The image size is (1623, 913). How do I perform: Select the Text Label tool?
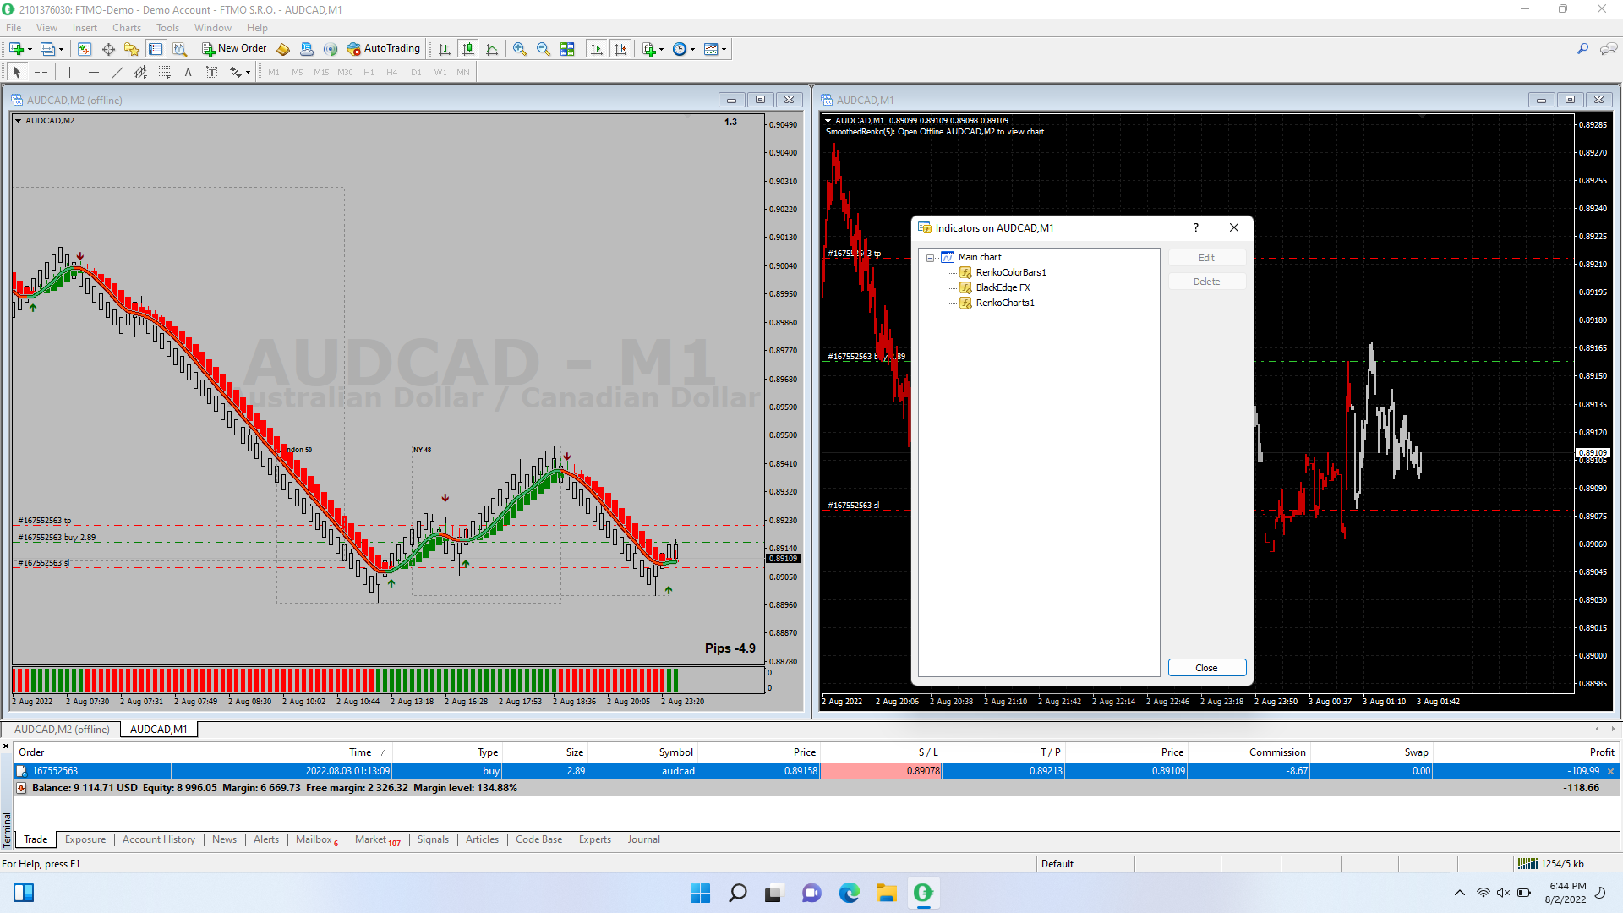pos(212,73)
